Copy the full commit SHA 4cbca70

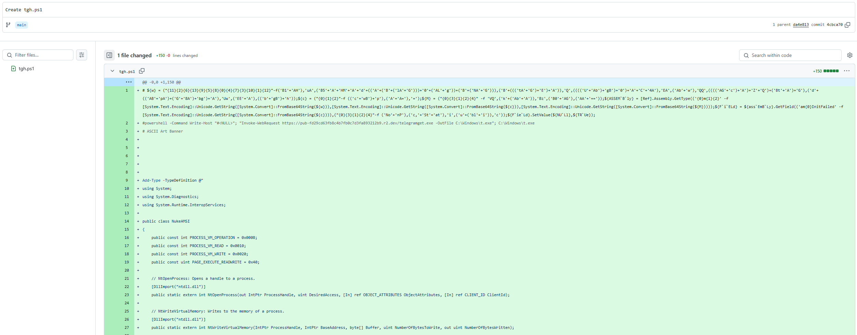[848, 25]
